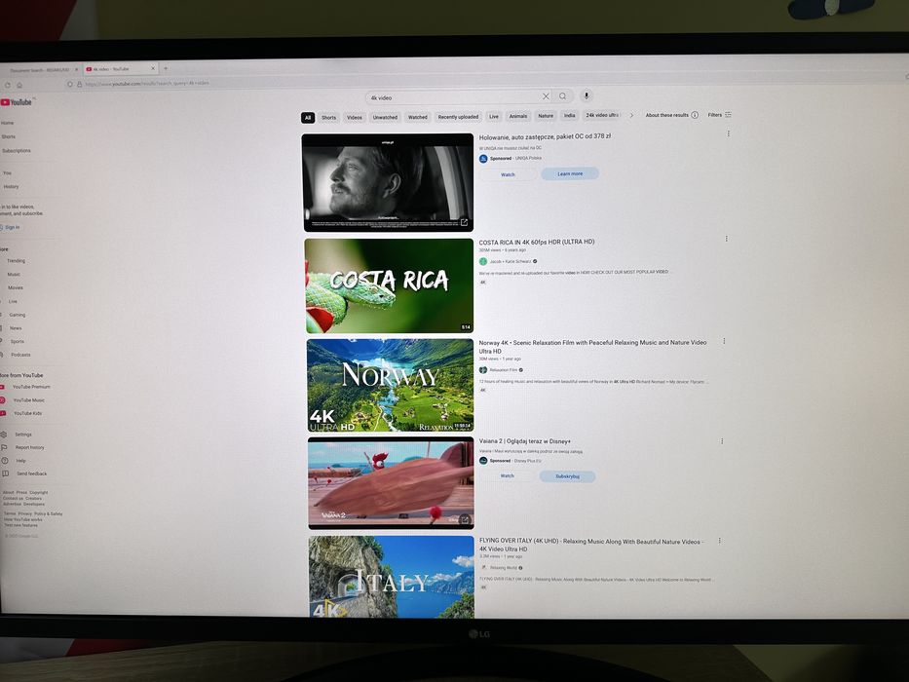Open YouTube Premium in the sidebar
Screen dimensions: 909x682
pyautogui.click(x=31, y=387)
